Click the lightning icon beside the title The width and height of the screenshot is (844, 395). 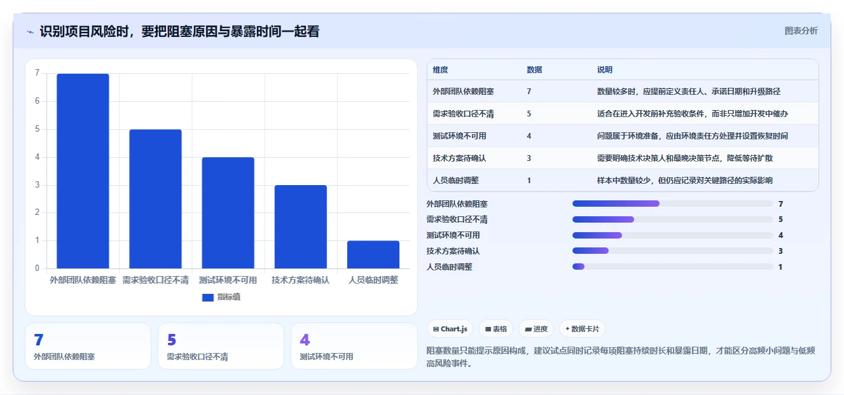[30, 32]
